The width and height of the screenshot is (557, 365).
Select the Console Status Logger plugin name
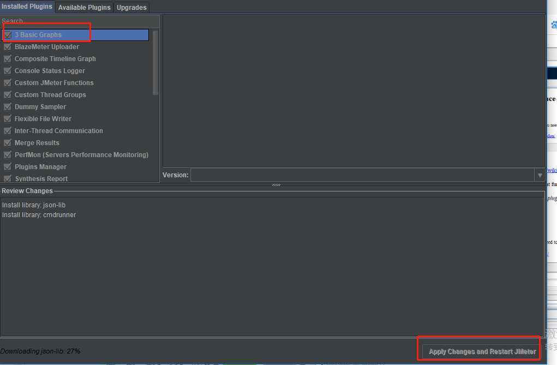(x=50, y=71)
